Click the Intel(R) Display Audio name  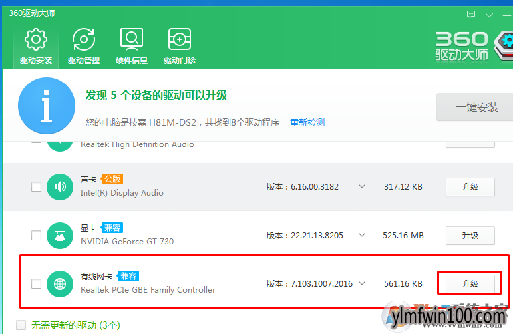(122, 193)
